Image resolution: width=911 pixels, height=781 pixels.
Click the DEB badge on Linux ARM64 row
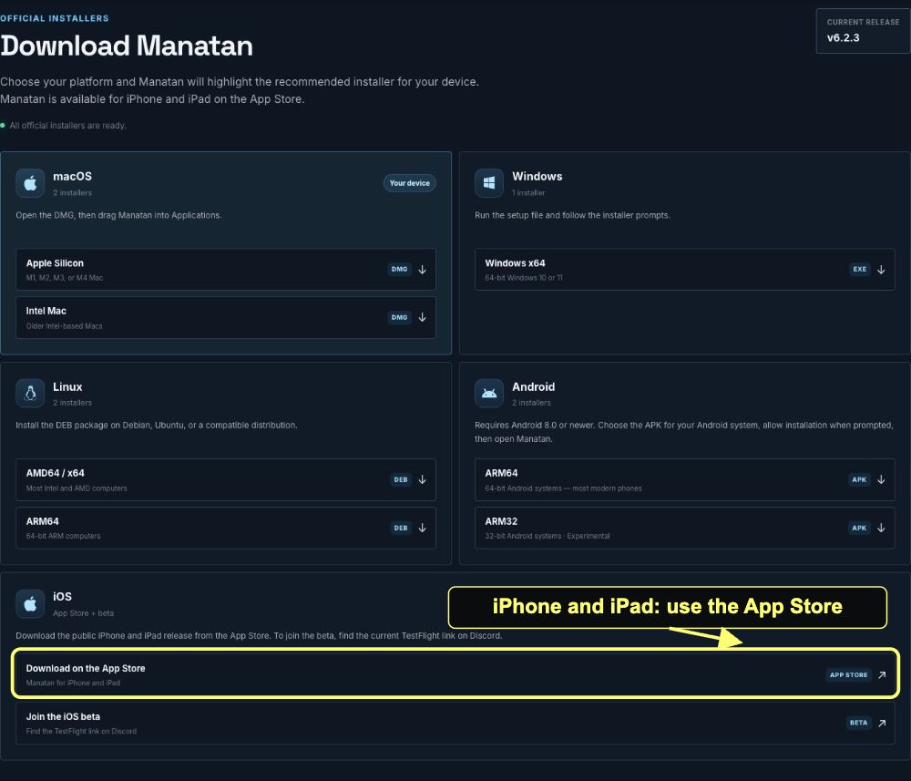(401, 528)
